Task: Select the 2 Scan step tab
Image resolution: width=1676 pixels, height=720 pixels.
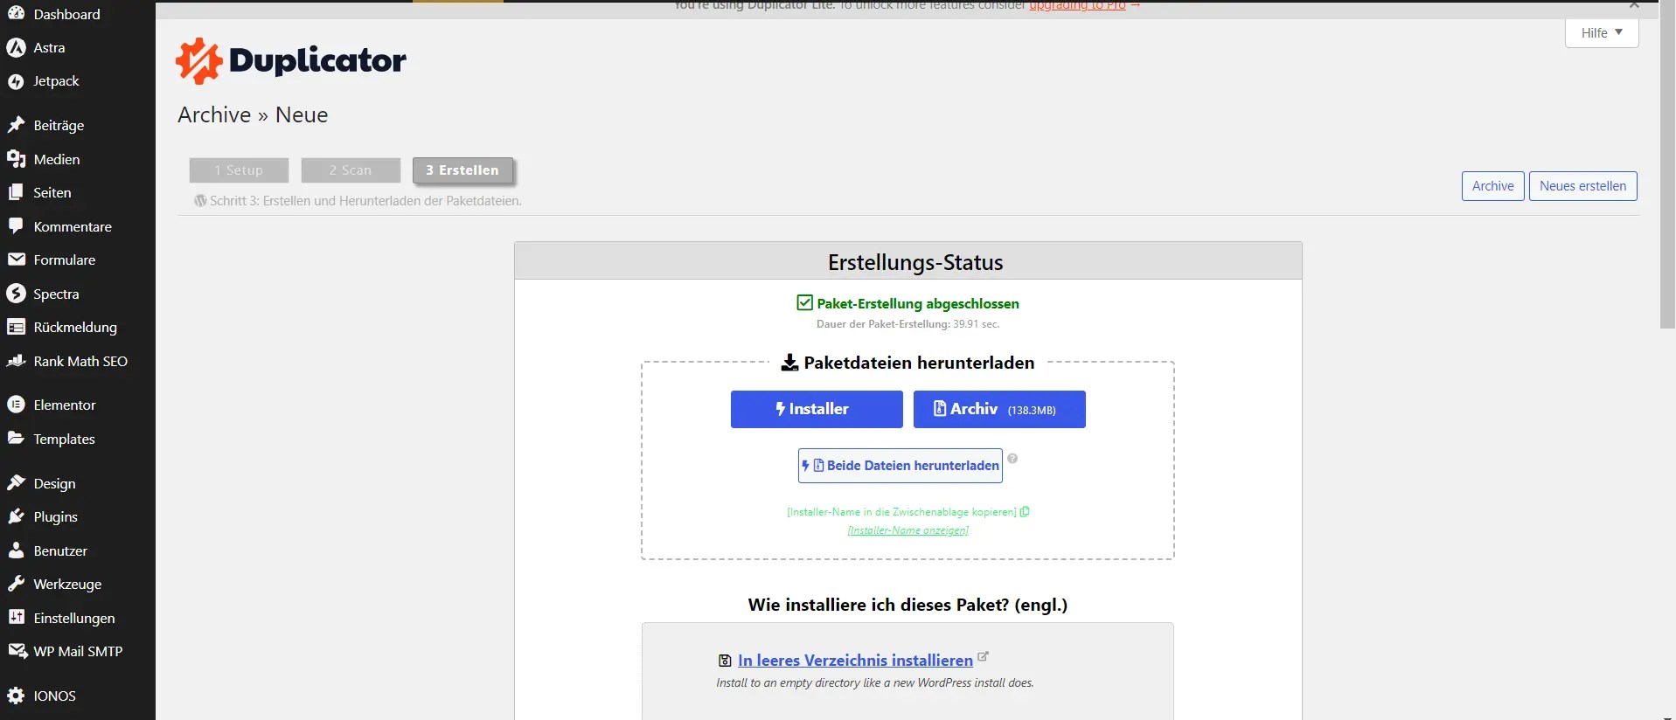Action: click(x=351, y=170)
